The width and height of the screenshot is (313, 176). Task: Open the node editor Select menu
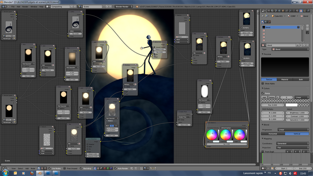(20, 169)
